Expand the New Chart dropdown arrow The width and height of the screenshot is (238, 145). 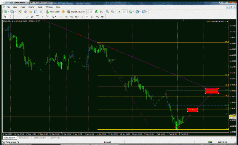tap(8, 12)
